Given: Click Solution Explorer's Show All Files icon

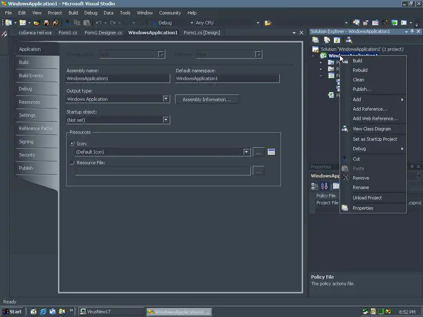Looking at the screenshot, I should click(x=327, y=40).
